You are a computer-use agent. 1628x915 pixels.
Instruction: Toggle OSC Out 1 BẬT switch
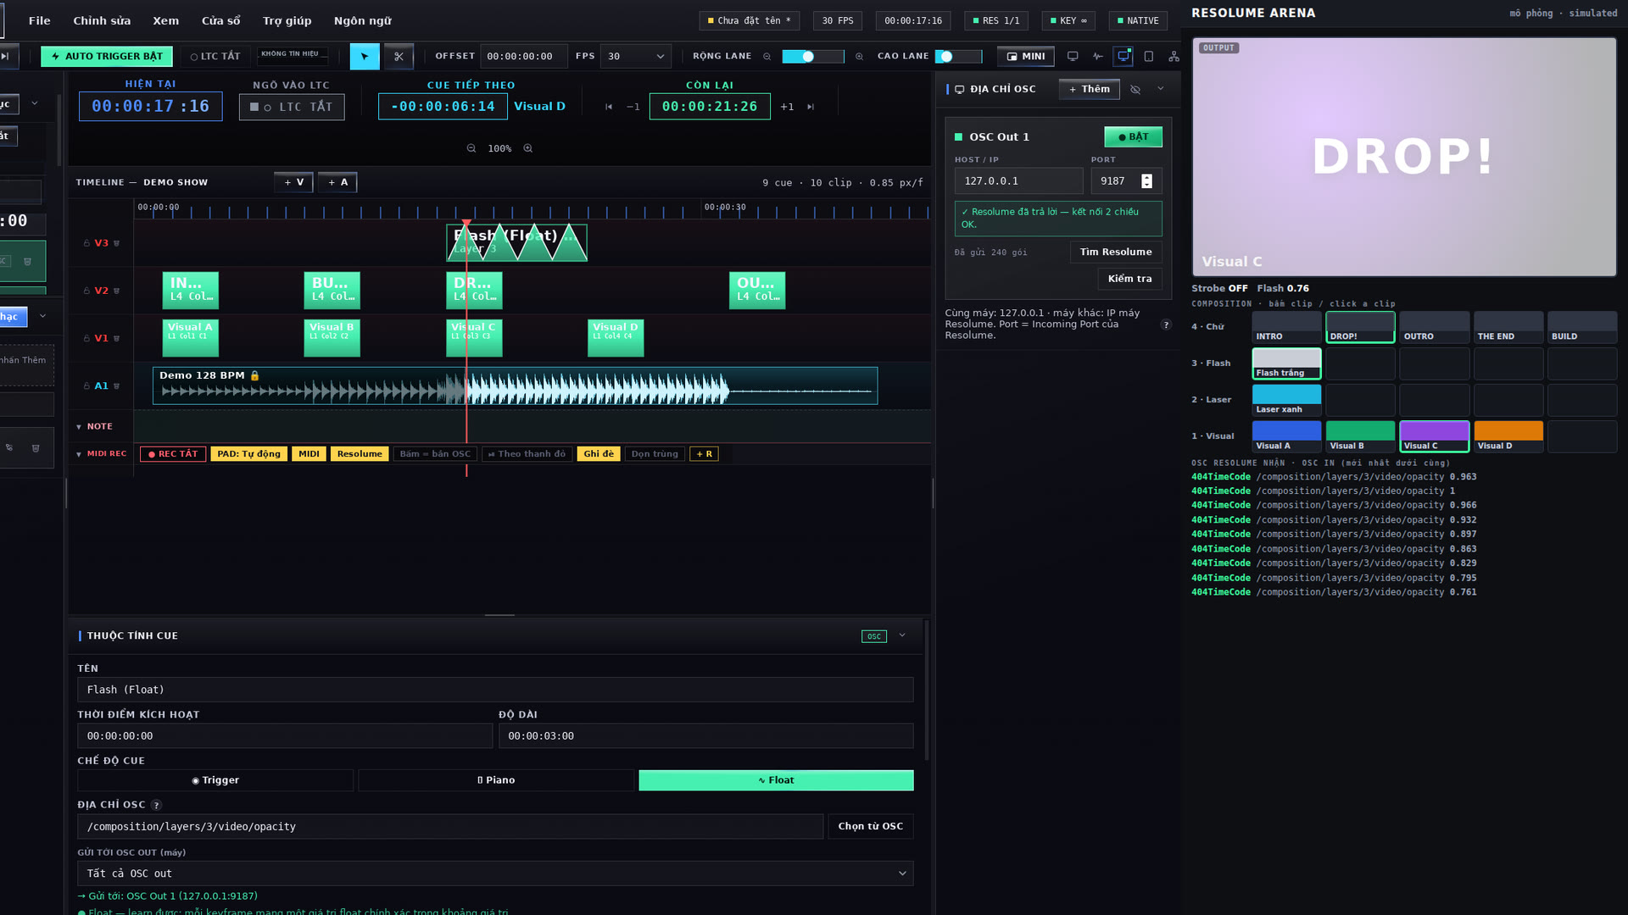tap(1133, 137)
